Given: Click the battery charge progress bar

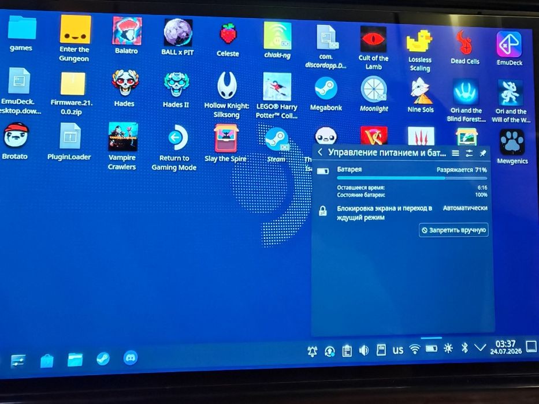Looking at the screenshot, I should [x=412, y=178].
